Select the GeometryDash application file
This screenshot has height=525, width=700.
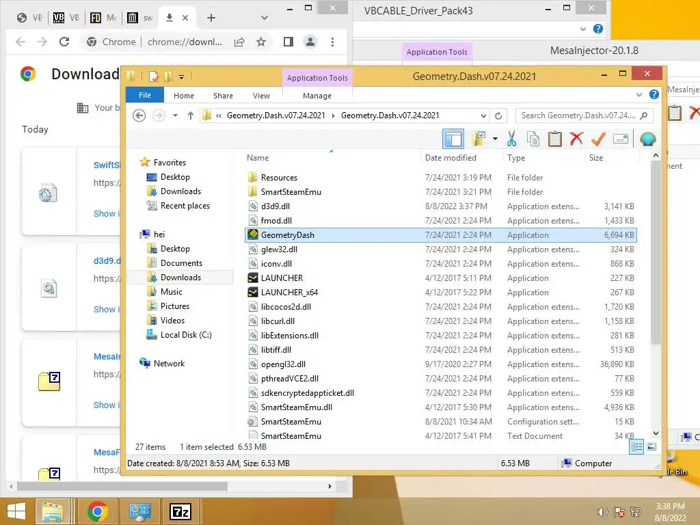pos(441,235)
